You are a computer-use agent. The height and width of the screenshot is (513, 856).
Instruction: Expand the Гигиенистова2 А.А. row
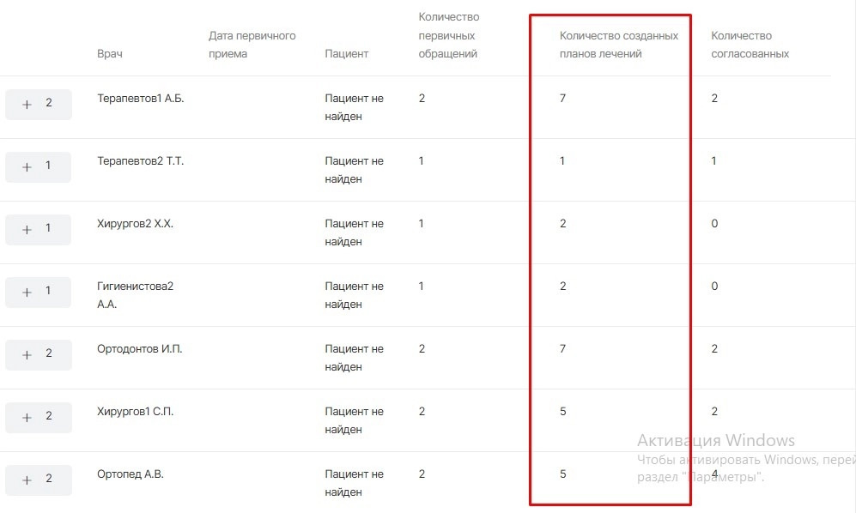point(38,292)
